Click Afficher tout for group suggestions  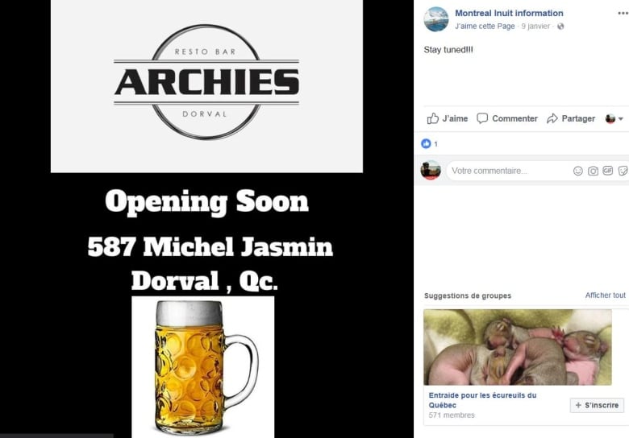605,295
